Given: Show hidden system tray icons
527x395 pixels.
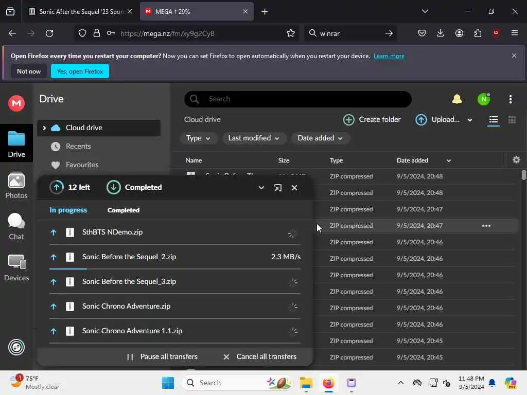Looking at the screenshot, I should click(400, 383).
